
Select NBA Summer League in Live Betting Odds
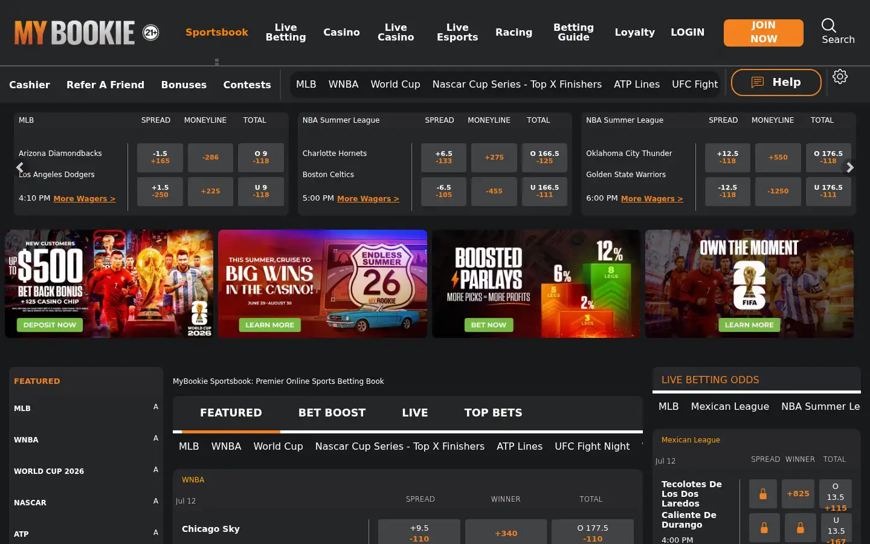[820, 406]
